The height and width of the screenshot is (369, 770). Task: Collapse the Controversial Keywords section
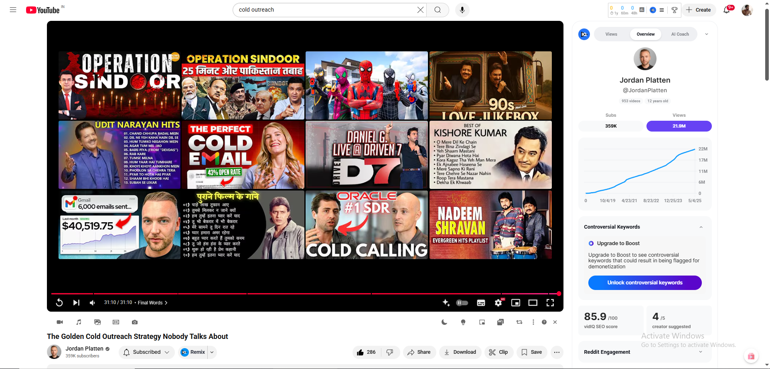(701, 227)
